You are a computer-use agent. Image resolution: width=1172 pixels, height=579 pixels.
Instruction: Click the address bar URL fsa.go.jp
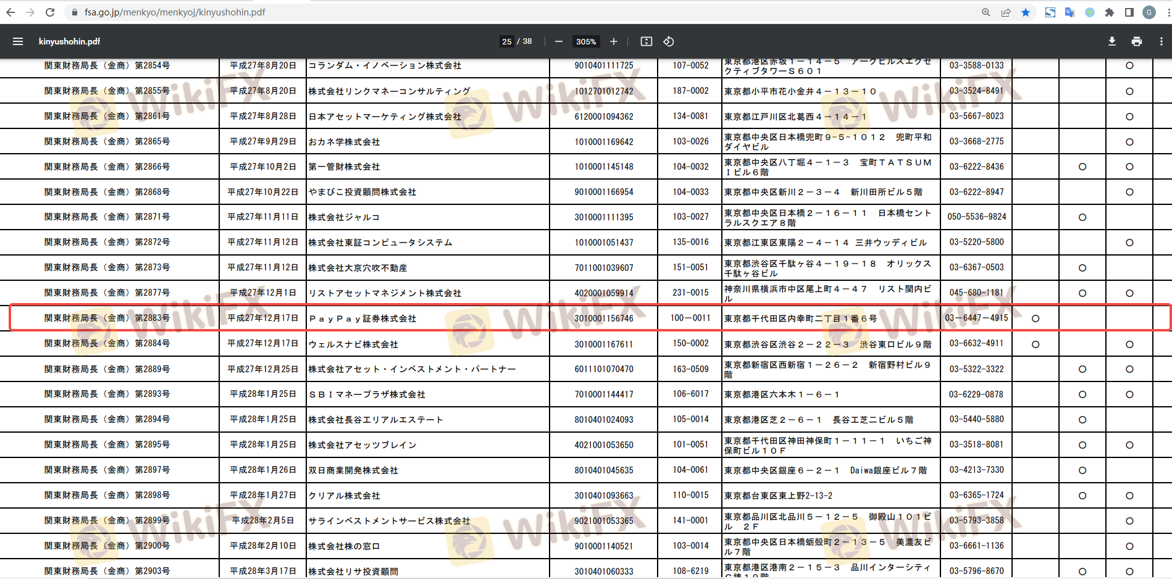point(175,12)
